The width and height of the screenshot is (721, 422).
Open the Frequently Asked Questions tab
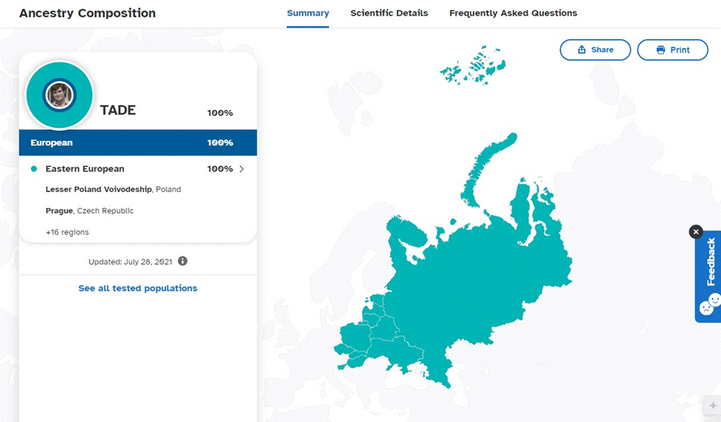[513, 14]
